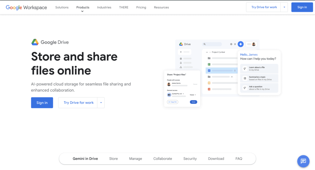
Task: Click the profile avatar in Drive illustration header
Action: pyautogui.click(x=254, y=44)
